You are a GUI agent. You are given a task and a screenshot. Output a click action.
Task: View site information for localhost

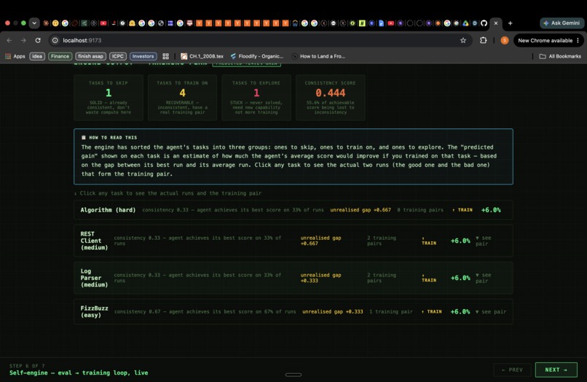(55, 41)
